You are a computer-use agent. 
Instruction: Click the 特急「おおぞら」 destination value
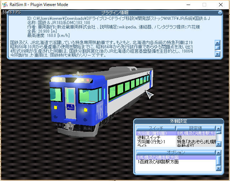click(196, 142)
